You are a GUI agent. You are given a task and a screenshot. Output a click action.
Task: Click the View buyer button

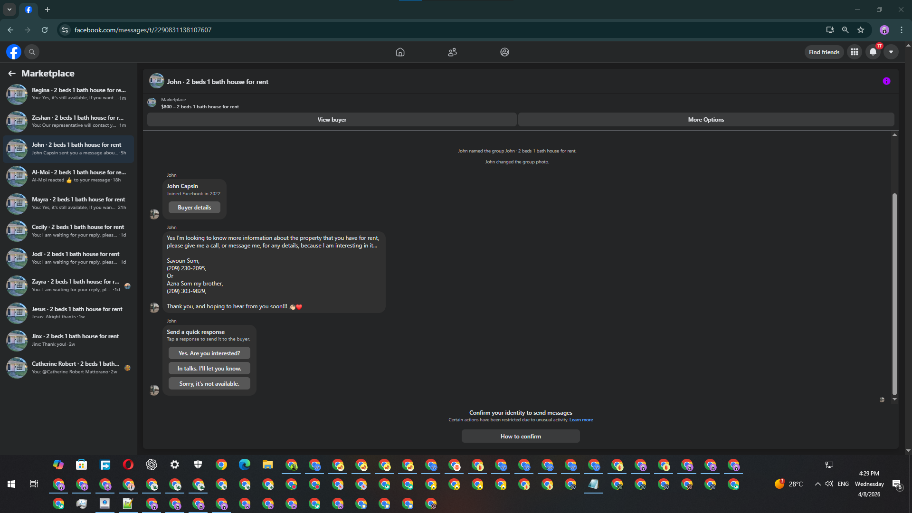(332, 120)
